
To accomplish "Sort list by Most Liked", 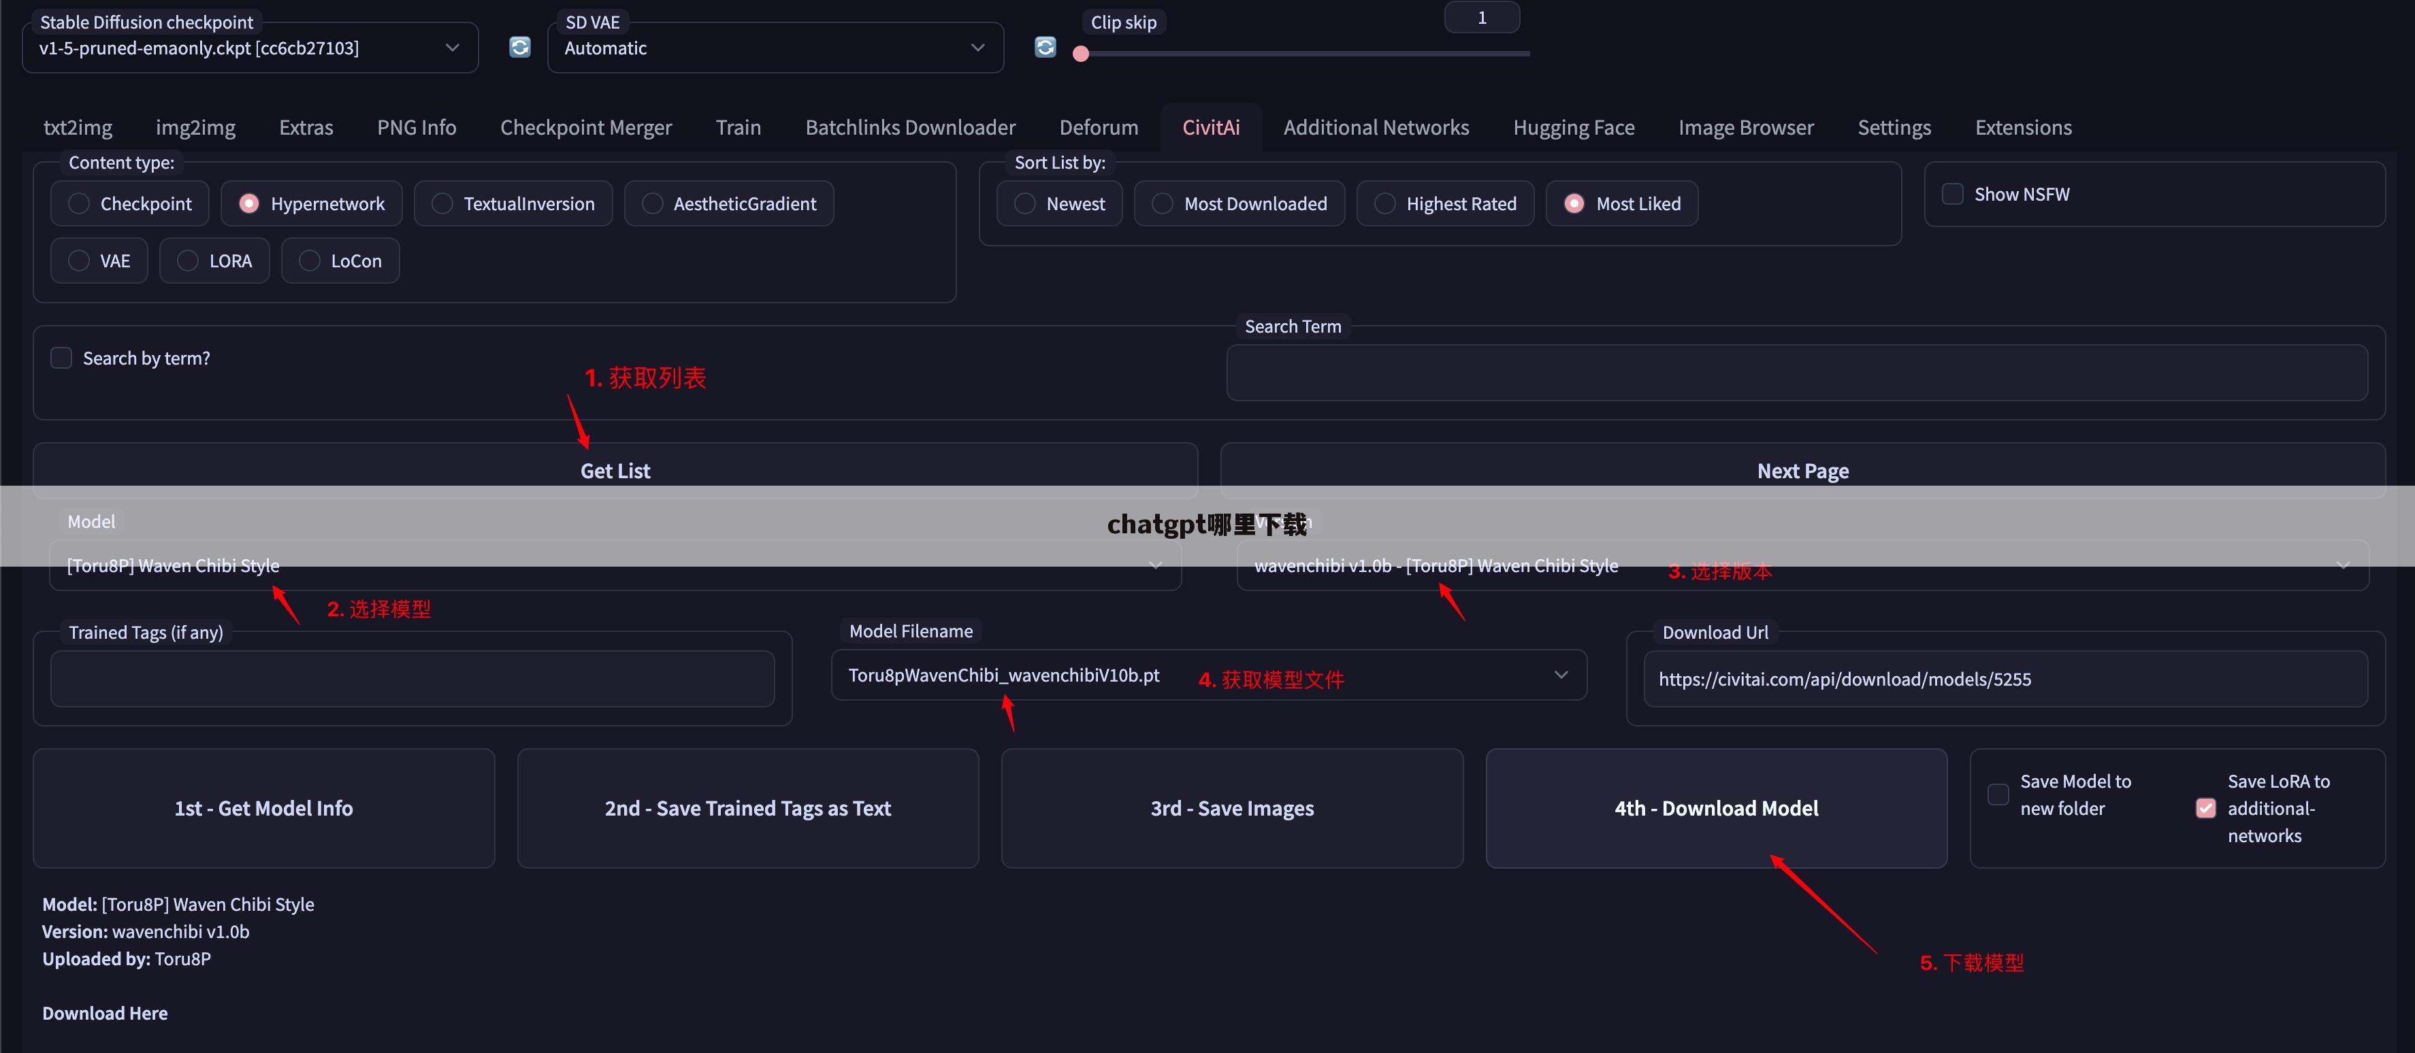I will click(1621, 203).
